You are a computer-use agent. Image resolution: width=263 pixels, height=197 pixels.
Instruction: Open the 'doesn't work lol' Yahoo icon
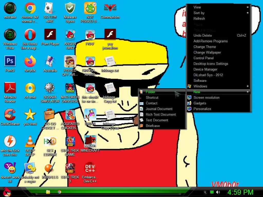pyautogui.click(x=10, y=168)
